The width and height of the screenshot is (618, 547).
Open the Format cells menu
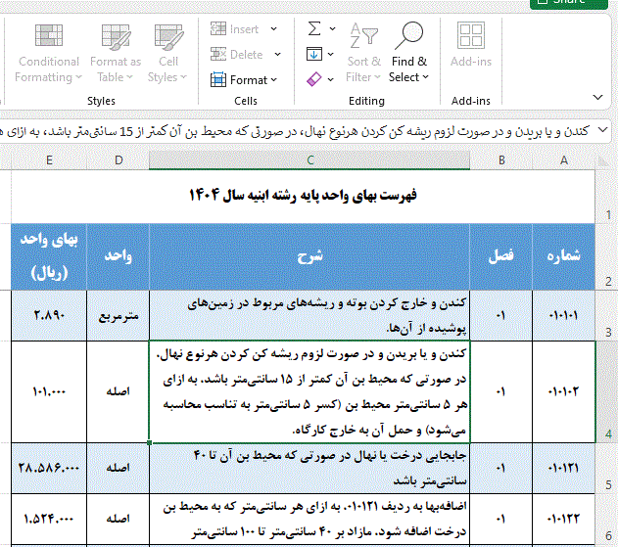click(x=246, y=80)
